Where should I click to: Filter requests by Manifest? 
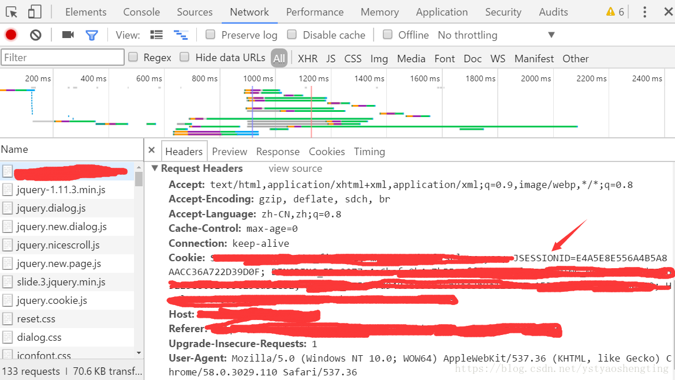tap(534, 58)
